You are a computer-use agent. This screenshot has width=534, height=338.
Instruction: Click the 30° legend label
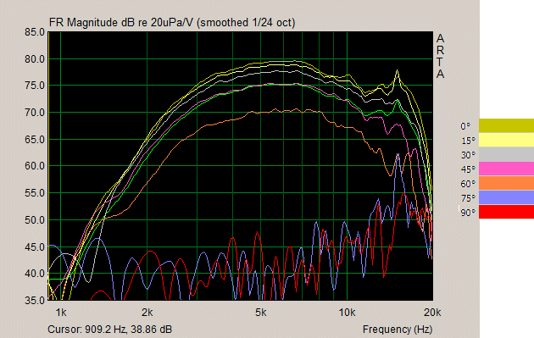[468, 155]
